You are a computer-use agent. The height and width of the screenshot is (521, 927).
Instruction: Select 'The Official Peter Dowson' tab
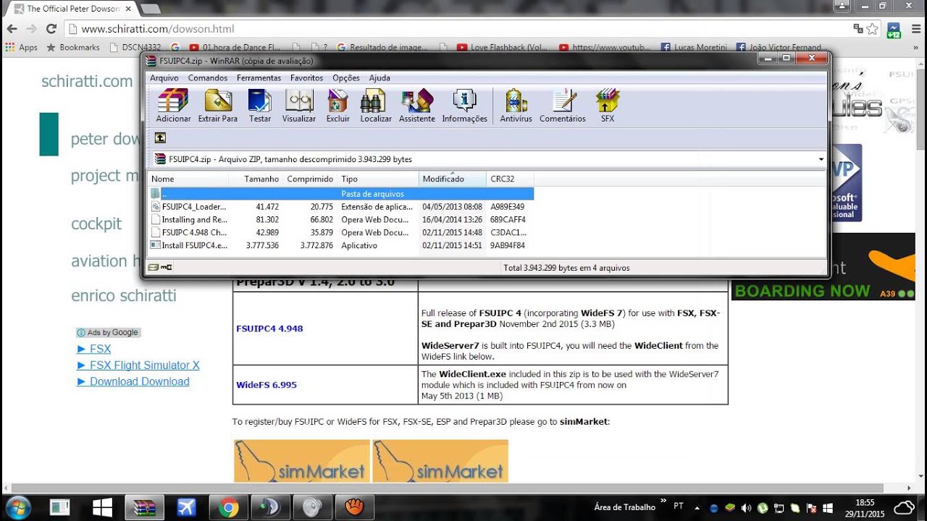pos(72,9)
